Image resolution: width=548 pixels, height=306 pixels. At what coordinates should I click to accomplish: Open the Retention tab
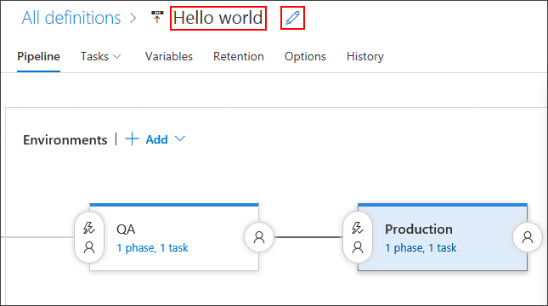pyautogui.click(x=239, y=56)
